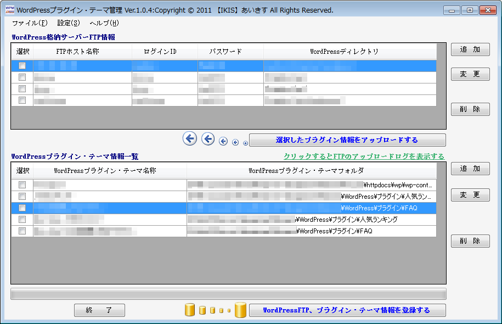This screenshot has width=502, height=324.
Task: Click 追加 button beside the plugin/theme list
Action: (470, 169)
